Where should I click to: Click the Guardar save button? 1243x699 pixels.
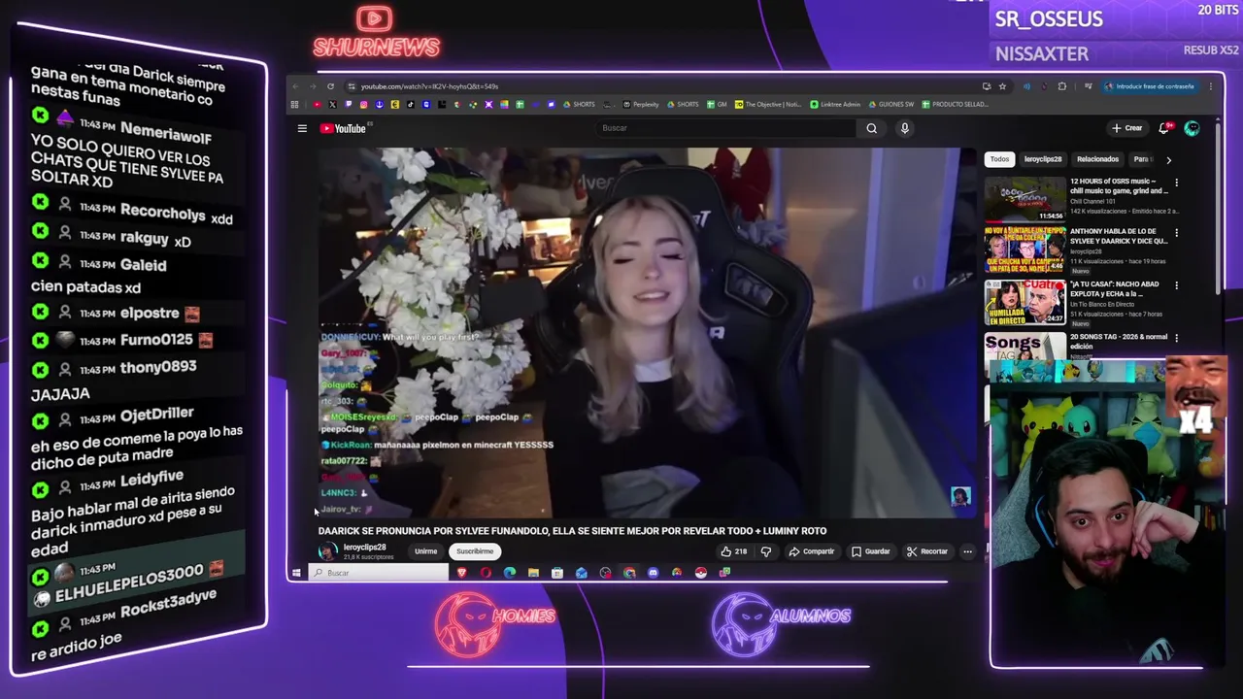(x=870, y=551)
